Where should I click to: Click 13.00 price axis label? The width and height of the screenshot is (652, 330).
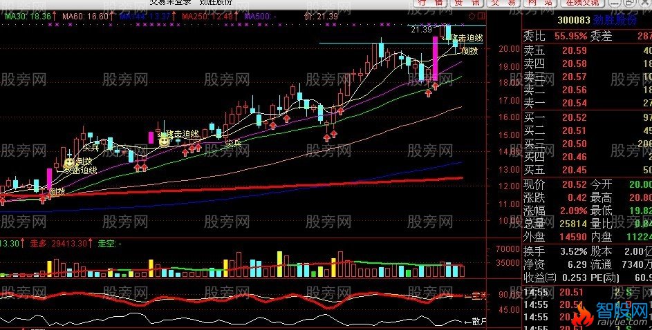point(509,169)
